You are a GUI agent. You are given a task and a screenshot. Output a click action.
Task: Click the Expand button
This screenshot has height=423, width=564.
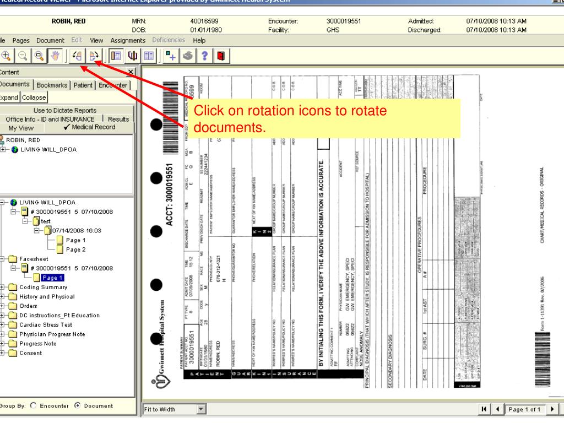pos(9,97)
